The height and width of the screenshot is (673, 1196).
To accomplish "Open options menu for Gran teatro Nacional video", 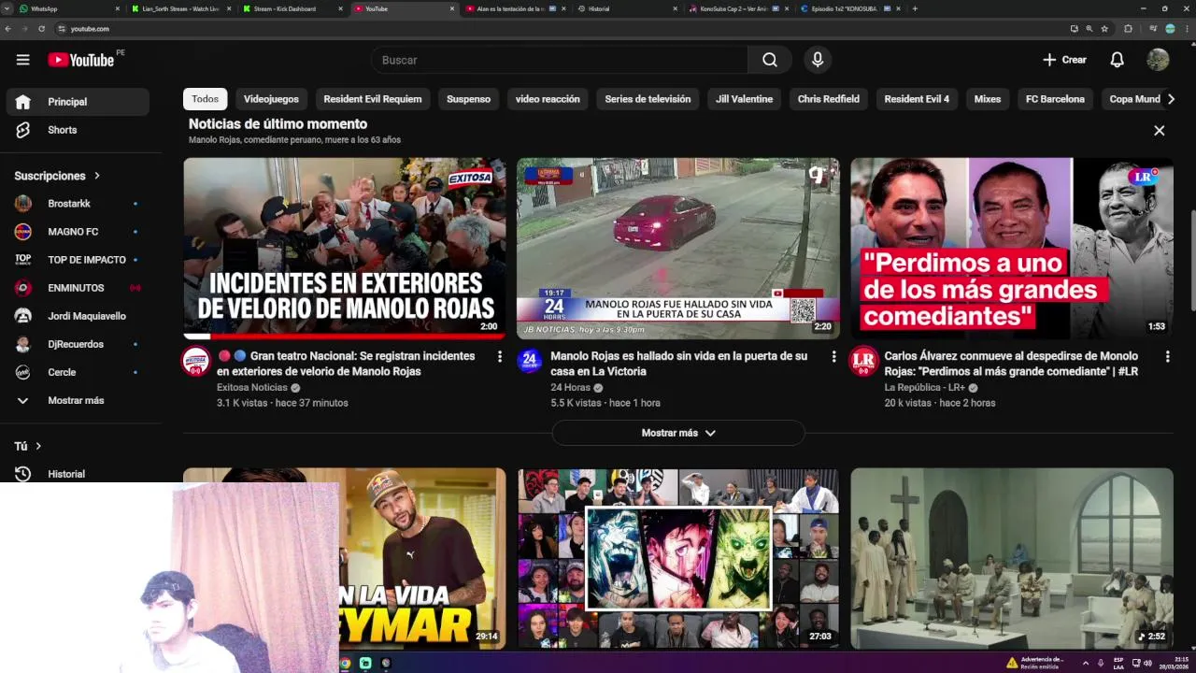I will (x=500, y=357).
